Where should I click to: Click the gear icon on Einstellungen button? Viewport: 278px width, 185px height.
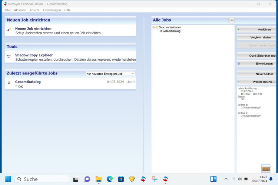coord(239,64)
